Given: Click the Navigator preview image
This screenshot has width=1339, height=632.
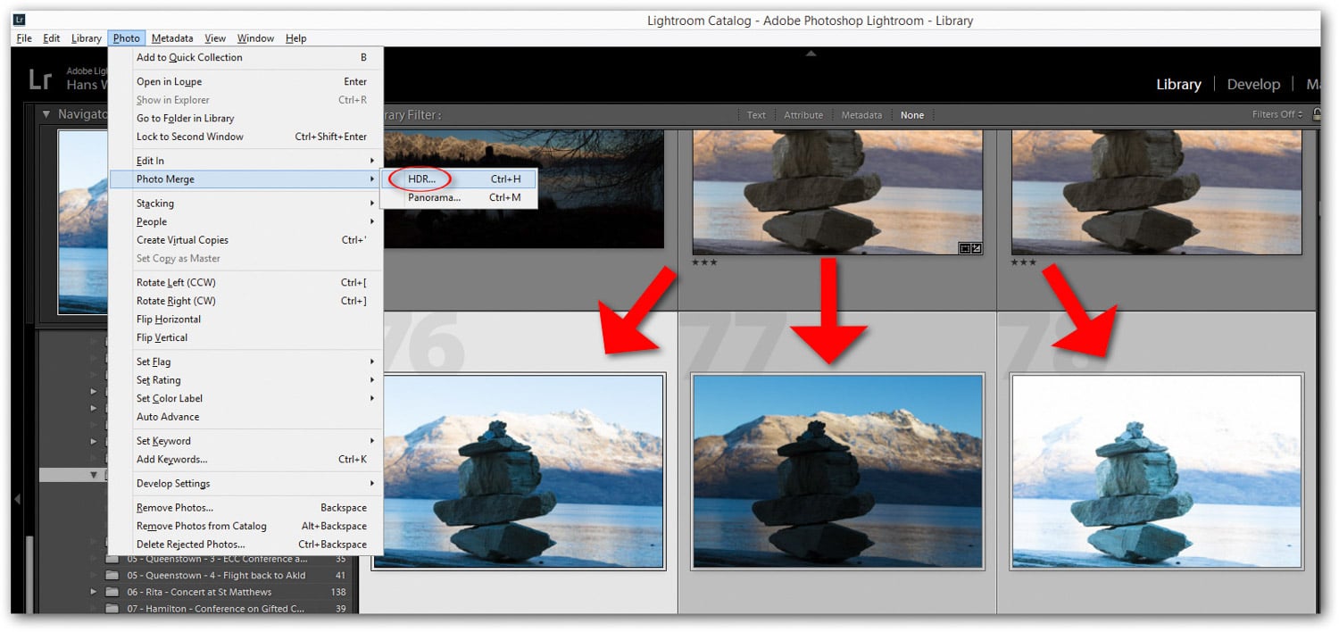Looking at the screenshot, I should 83,221.
